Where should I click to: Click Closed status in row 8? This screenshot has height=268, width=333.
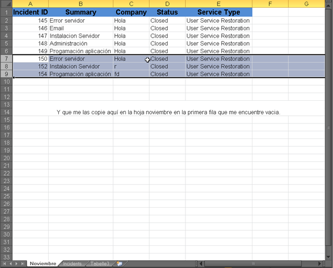(168, 66)
